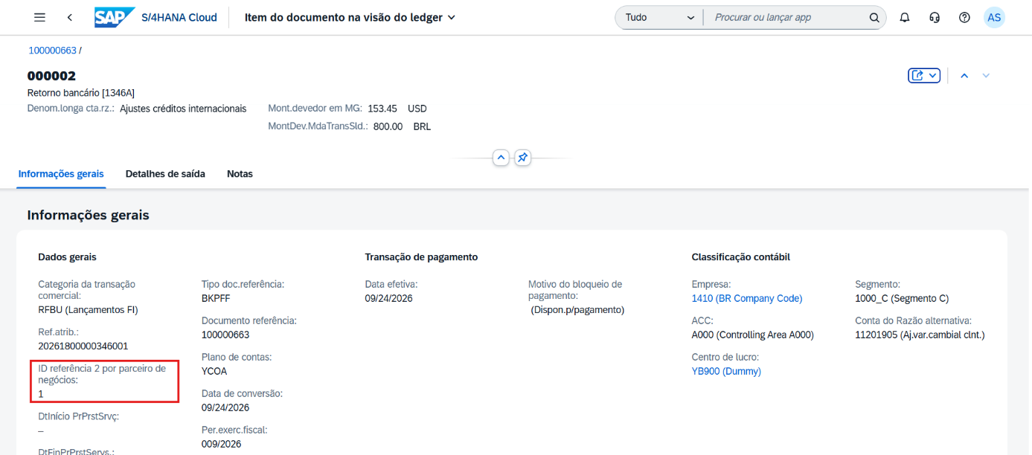
Task: Pin the header with the pin icon
Action: tap(523, 158)
